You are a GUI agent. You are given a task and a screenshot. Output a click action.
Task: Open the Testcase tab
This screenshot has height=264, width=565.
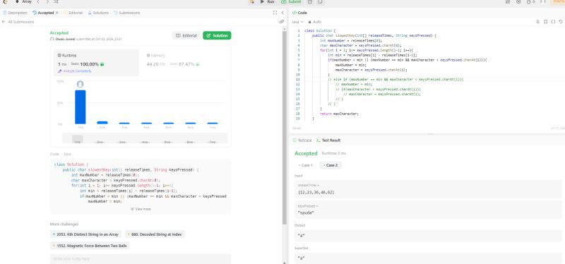302,140
